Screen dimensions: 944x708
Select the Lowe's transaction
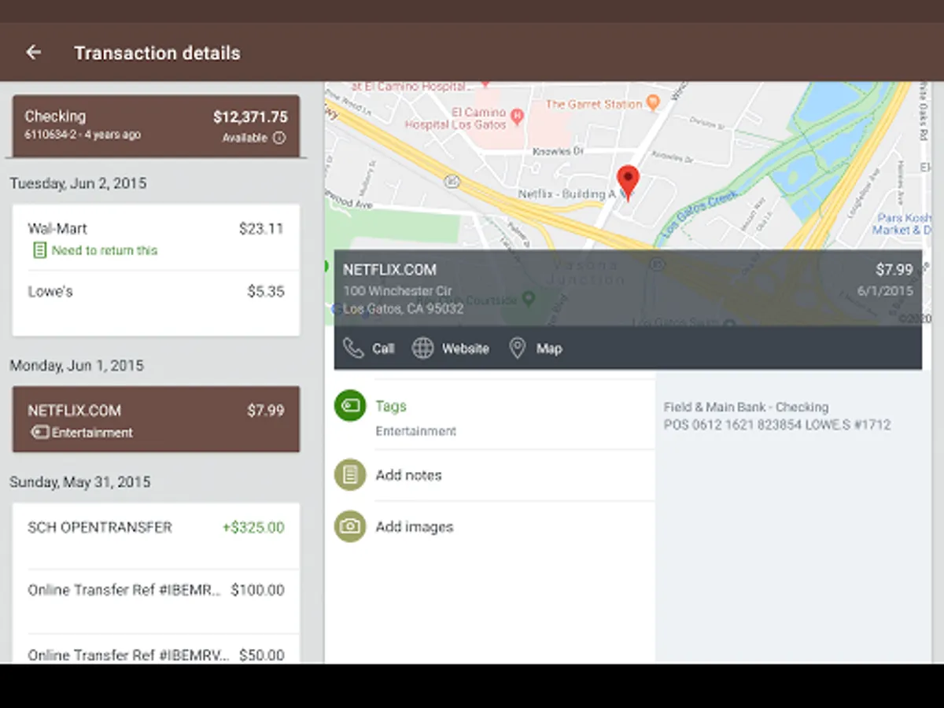[156, 303]
